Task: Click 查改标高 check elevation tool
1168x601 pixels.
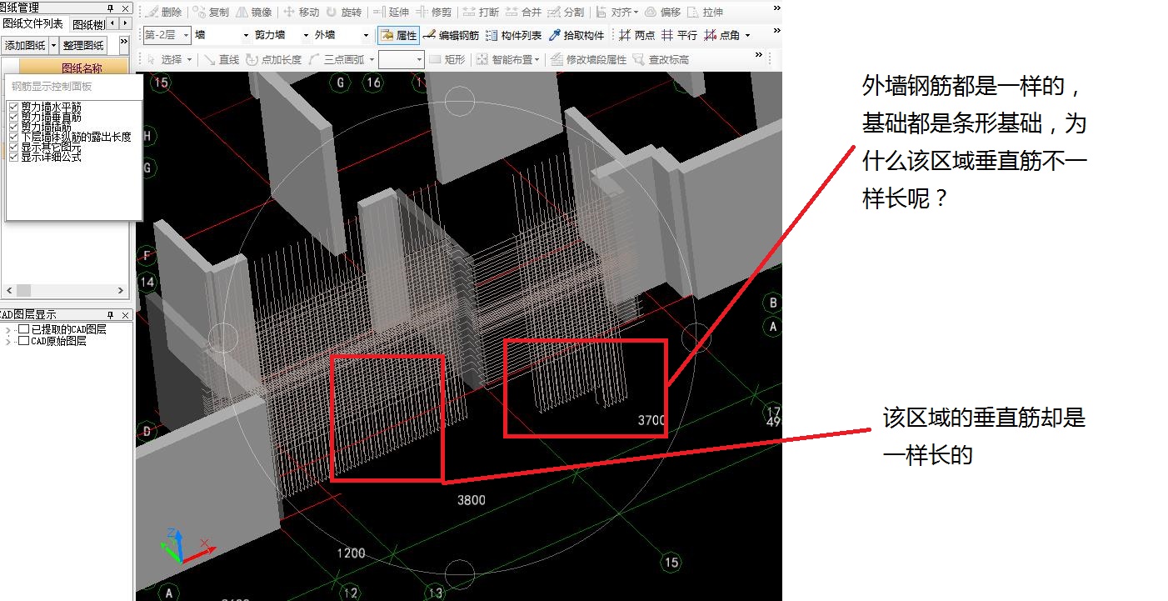Action: 661,59
